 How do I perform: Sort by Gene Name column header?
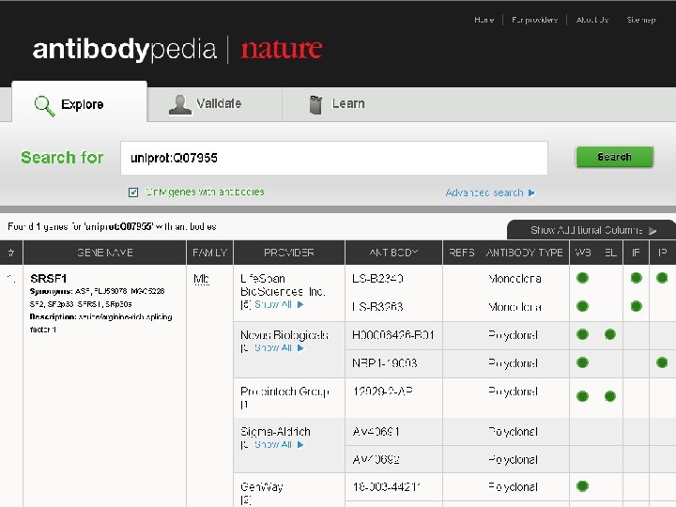pyautogui.click(x=105, y=253)
